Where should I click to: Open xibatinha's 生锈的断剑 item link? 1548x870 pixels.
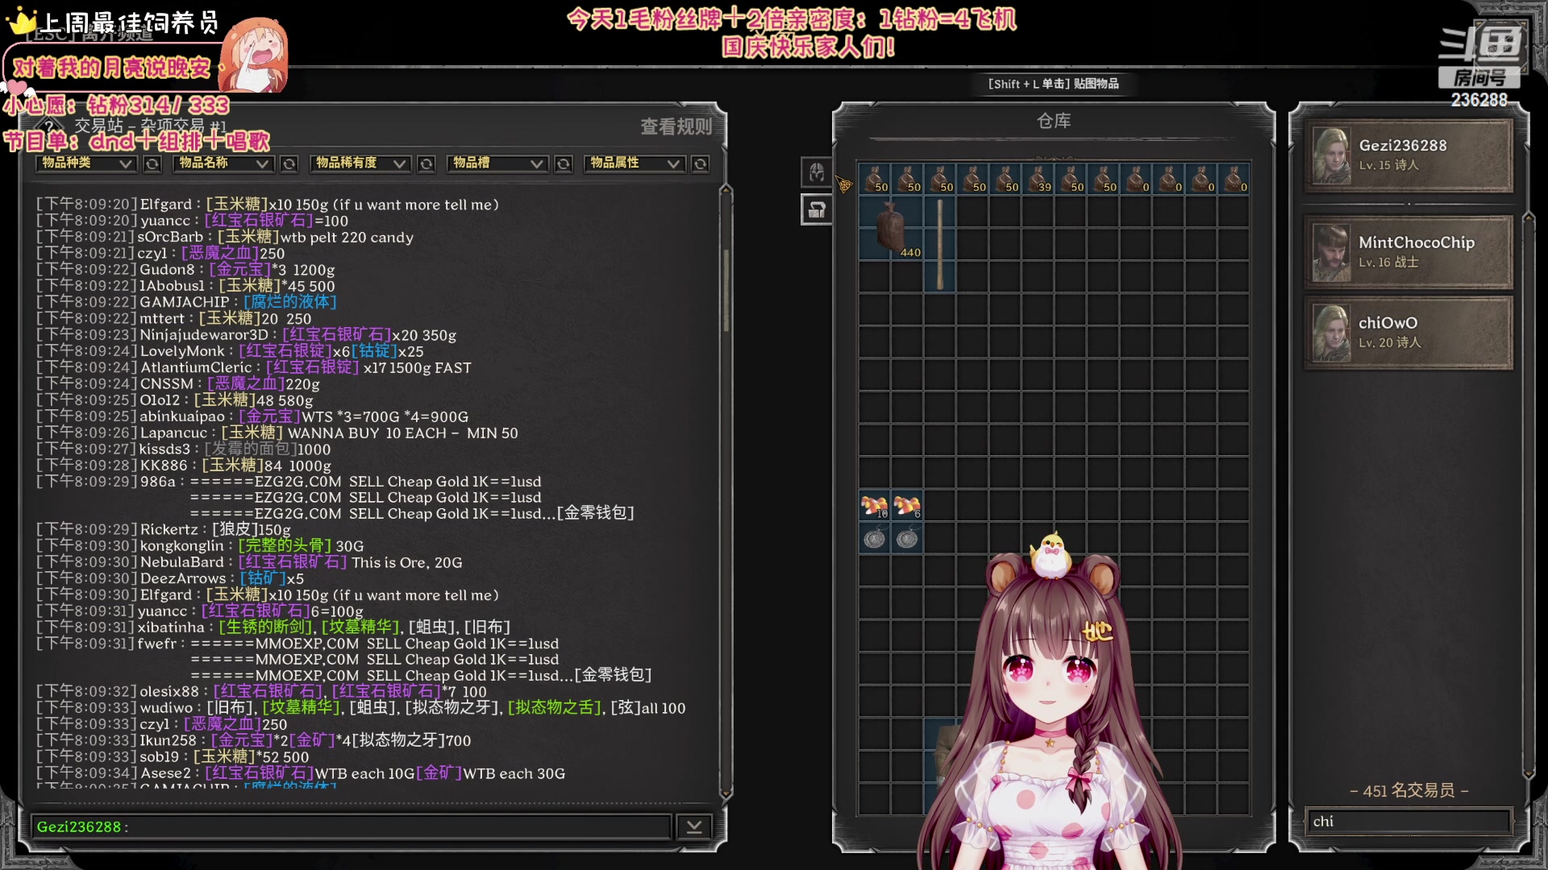(265, 627)
